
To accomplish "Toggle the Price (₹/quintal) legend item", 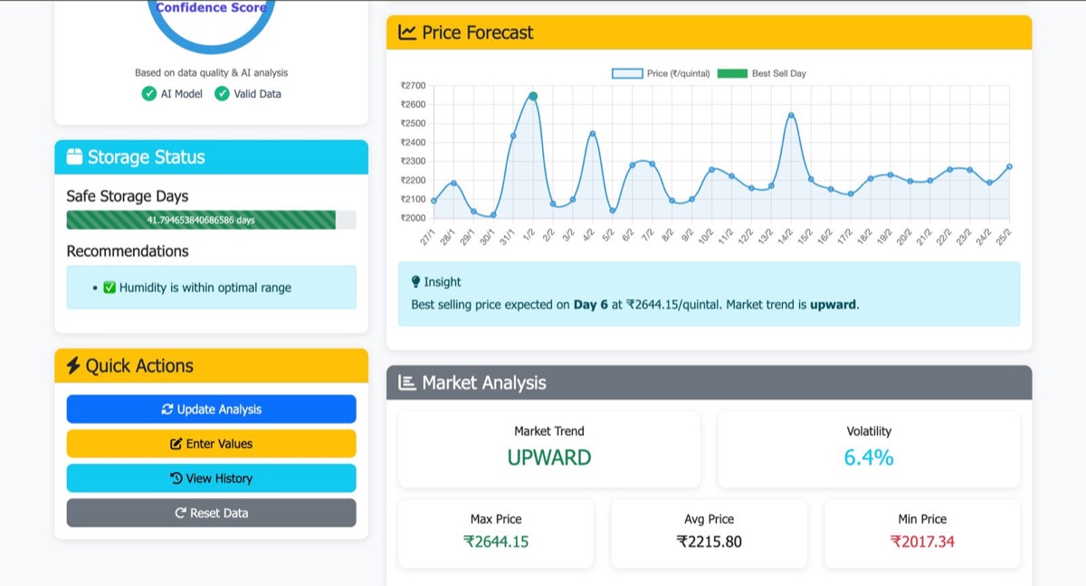I will click(x=662, y=73).
